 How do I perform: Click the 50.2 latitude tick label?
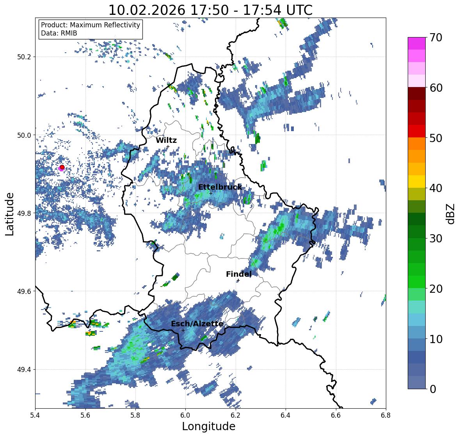[24, 57]
